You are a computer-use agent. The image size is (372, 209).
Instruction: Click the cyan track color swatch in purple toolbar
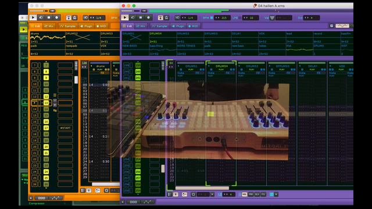click(271, 194)
